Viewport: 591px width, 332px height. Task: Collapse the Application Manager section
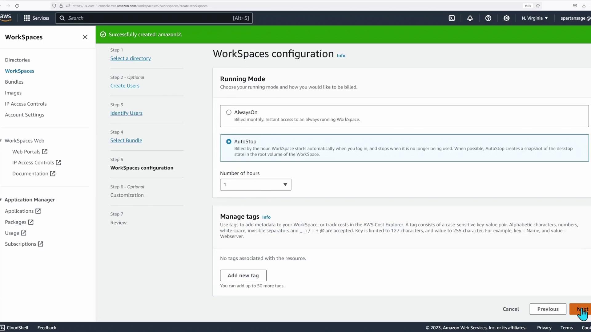tap(1, 200)
